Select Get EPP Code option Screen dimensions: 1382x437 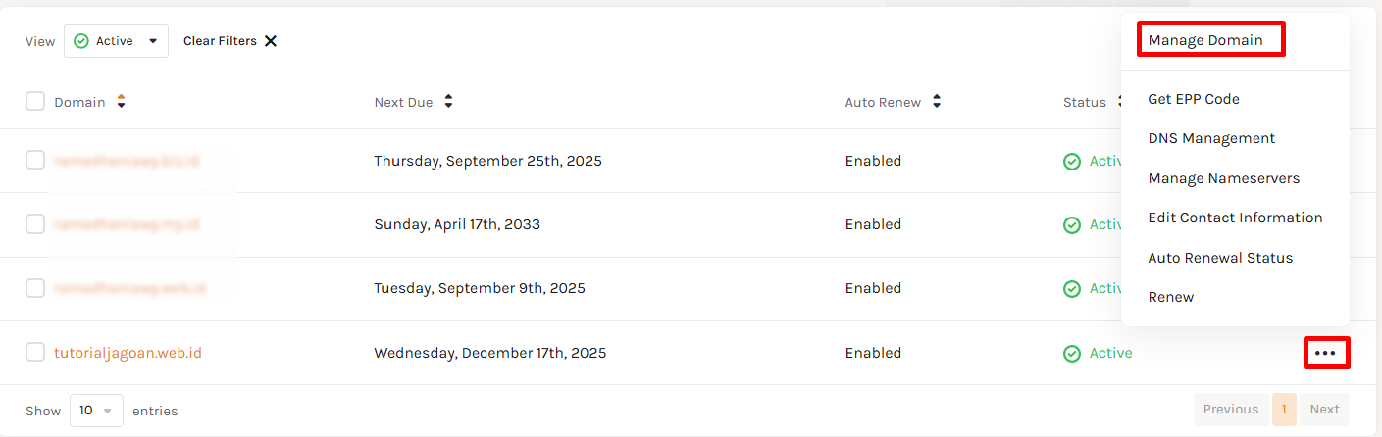1194,99
